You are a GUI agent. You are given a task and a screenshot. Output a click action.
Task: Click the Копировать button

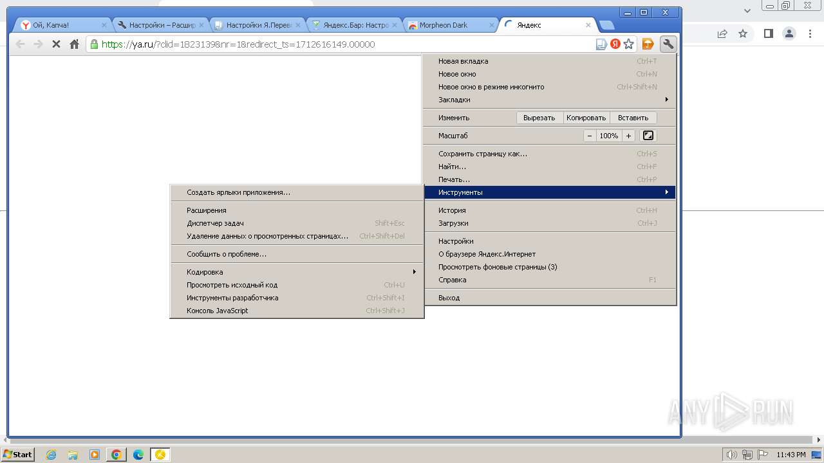click(x=586, y=118)
